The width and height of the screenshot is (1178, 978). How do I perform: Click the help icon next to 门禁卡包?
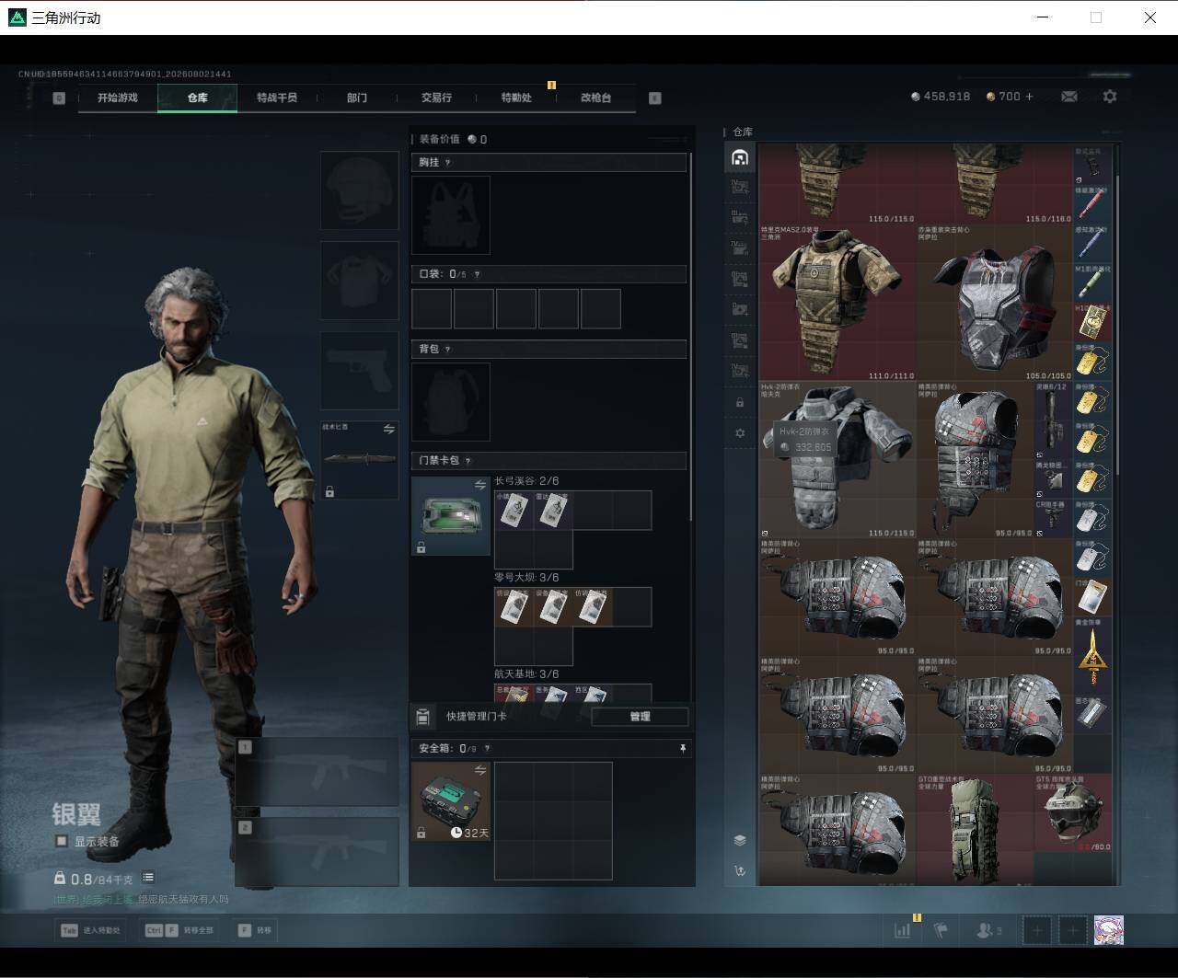click(x=468, y=461)
